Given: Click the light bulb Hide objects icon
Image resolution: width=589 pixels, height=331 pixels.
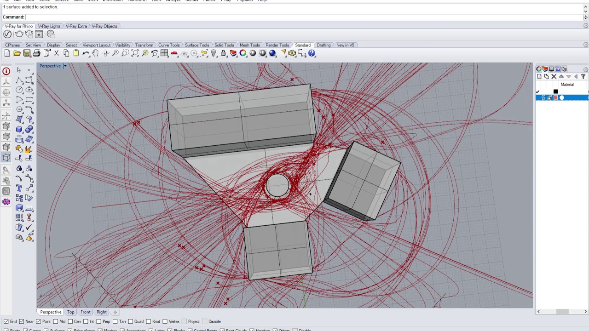Looking at the screenshot, I should click(x=214, y=54).
